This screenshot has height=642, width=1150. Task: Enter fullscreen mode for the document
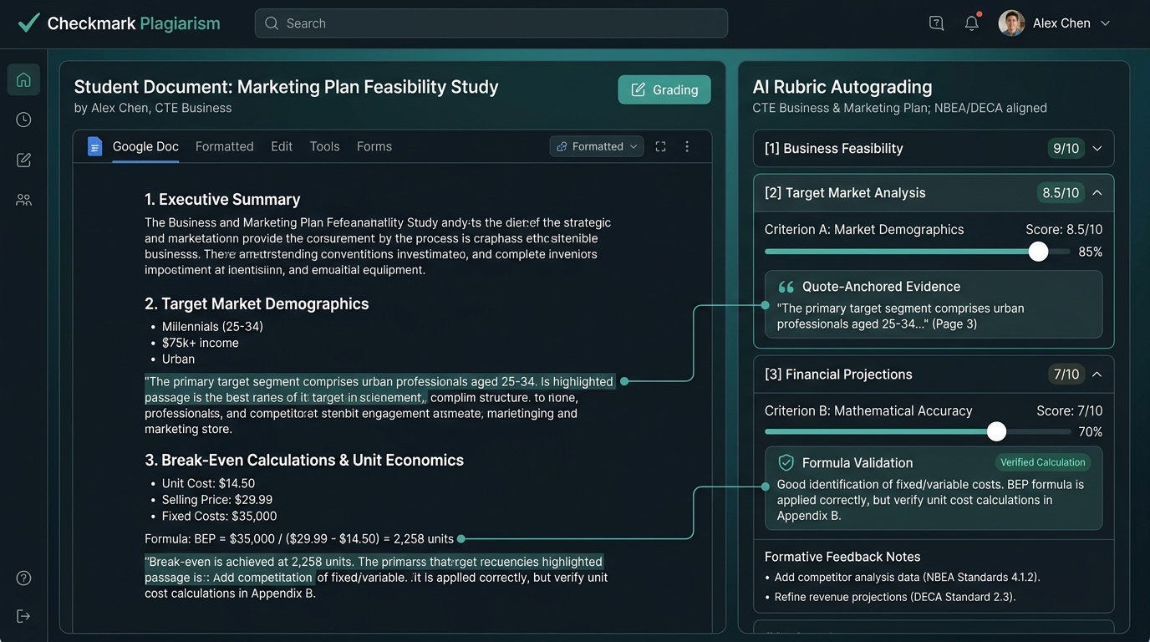click(660, 146)
